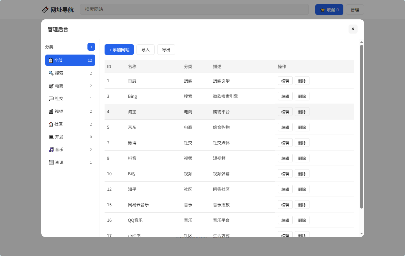405x256 pixels.
Task: Select the 搜索 category icon in sidebar
Action: tap(51, 73)
